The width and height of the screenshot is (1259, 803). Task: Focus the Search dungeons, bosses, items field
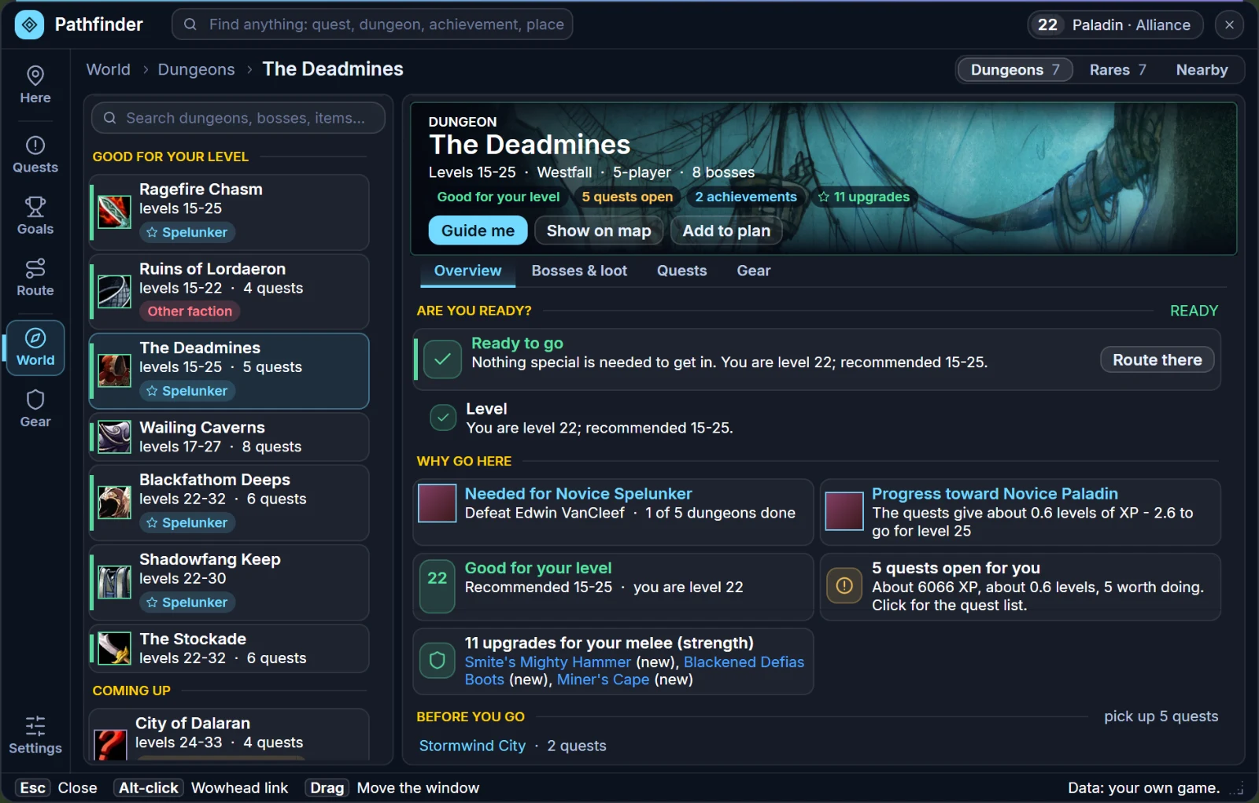click(x=238, y=118)
